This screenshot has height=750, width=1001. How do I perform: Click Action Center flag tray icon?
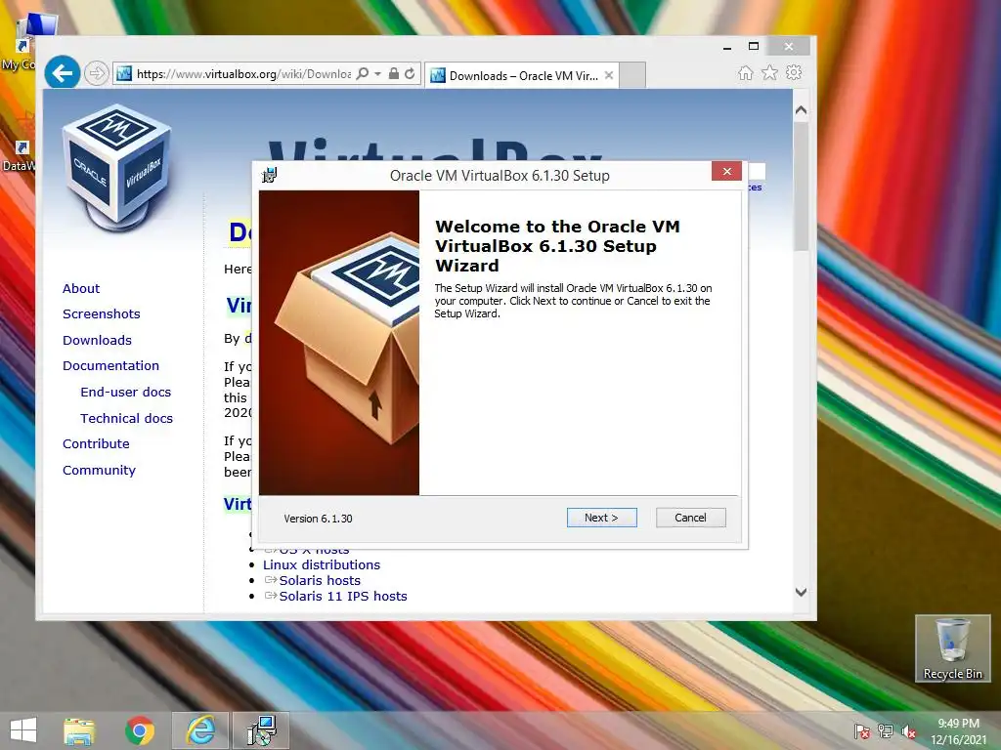tap(862, 731)
